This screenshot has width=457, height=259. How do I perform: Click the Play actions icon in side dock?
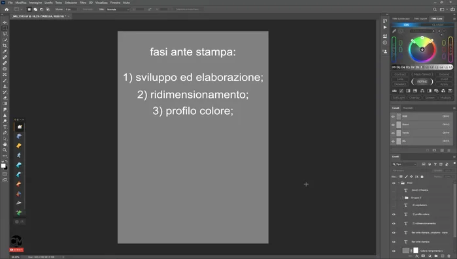(385, 27)
